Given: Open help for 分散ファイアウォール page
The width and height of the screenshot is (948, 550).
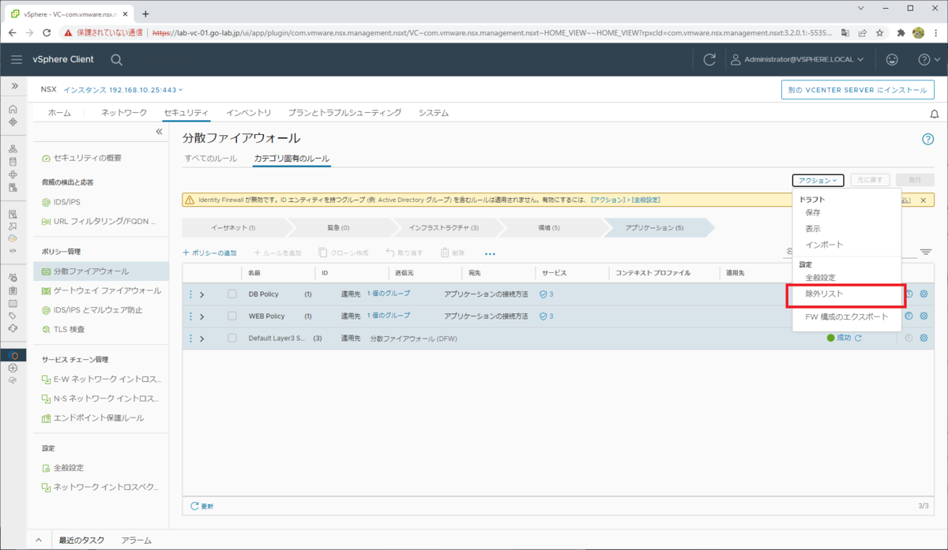Looking at the screenshot, I should click(x=928, y=139).
